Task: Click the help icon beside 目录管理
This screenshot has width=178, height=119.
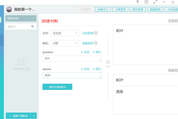Action: 96,33
